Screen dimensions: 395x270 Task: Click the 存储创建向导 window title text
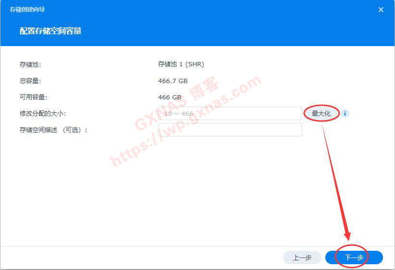(x=27, y=10)
